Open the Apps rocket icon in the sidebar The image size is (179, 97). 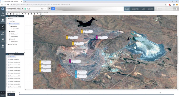[x=3, y=27]
